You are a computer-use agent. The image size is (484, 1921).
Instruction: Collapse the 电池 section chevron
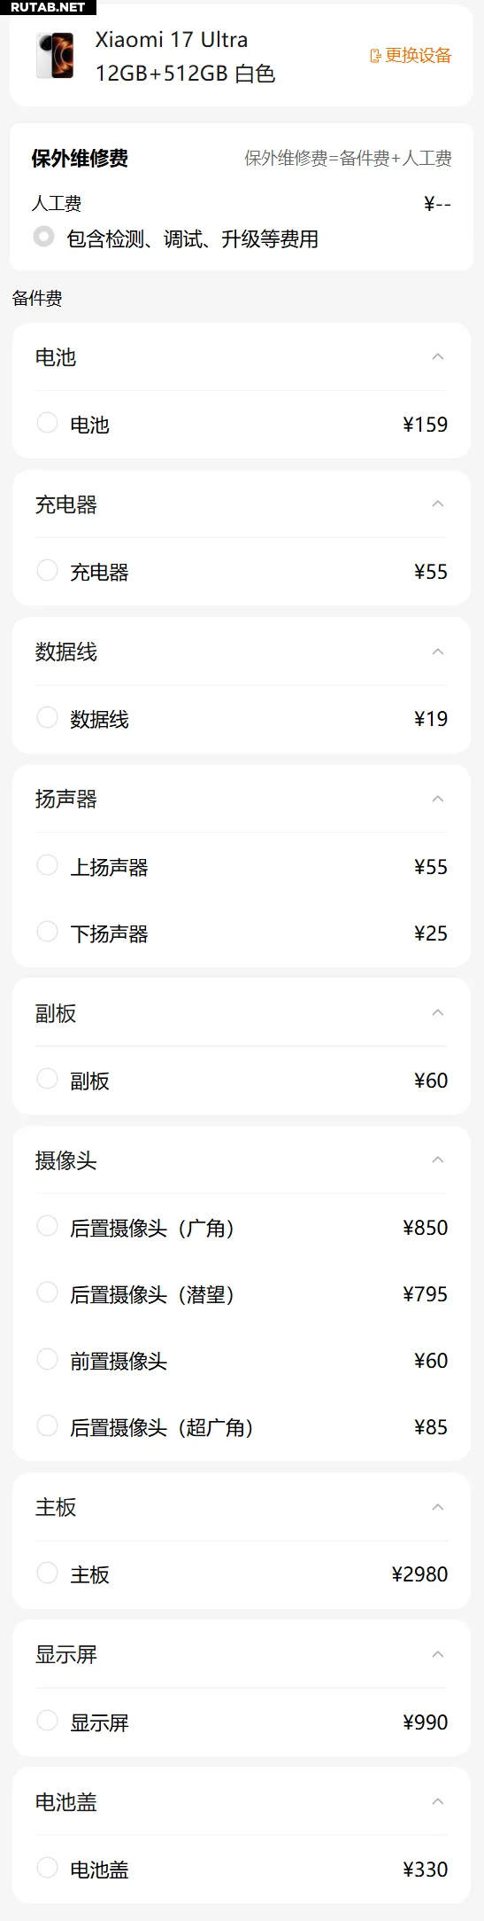437,356
